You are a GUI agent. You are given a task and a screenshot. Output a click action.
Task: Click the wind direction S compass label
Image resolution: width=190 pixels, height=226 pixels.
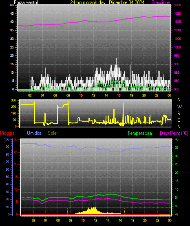click(179, 114)
